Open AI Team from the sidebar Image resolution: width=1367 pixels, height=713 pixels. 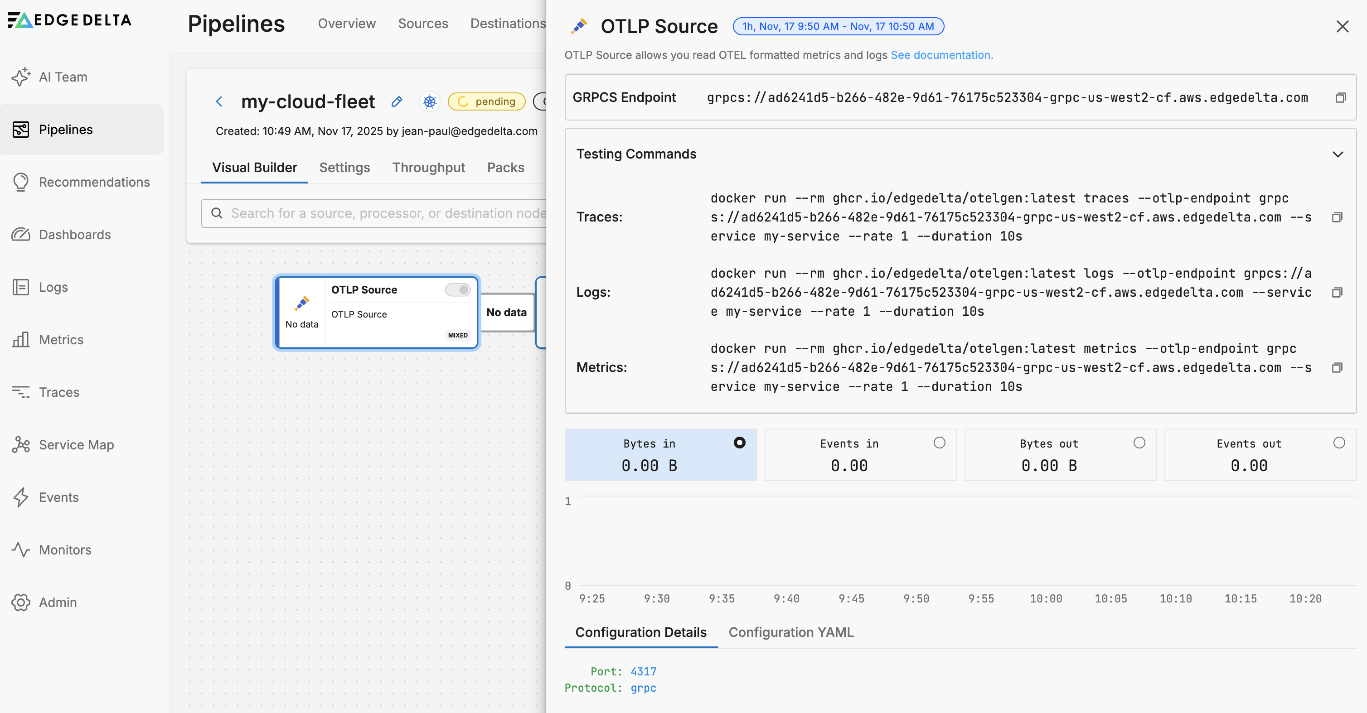(x=63, y=77)
